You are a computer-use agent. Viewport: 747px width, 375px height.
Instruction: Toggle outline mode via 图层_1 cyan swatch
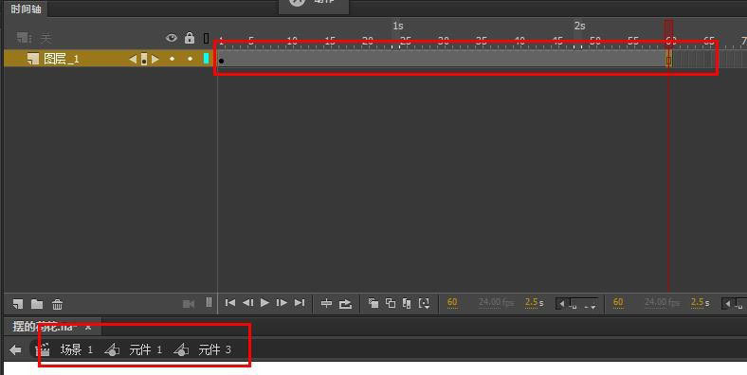click(207, 58)
